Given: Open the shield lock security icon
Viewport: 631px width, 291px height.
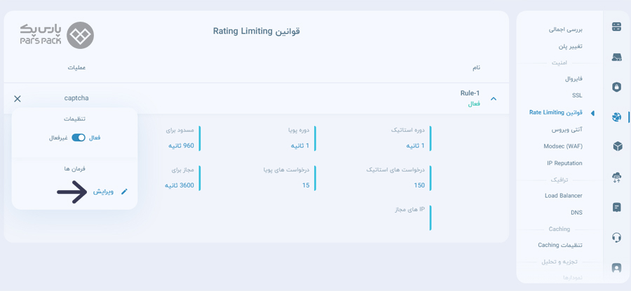Looking at the screenshot, I should [616, 87].
